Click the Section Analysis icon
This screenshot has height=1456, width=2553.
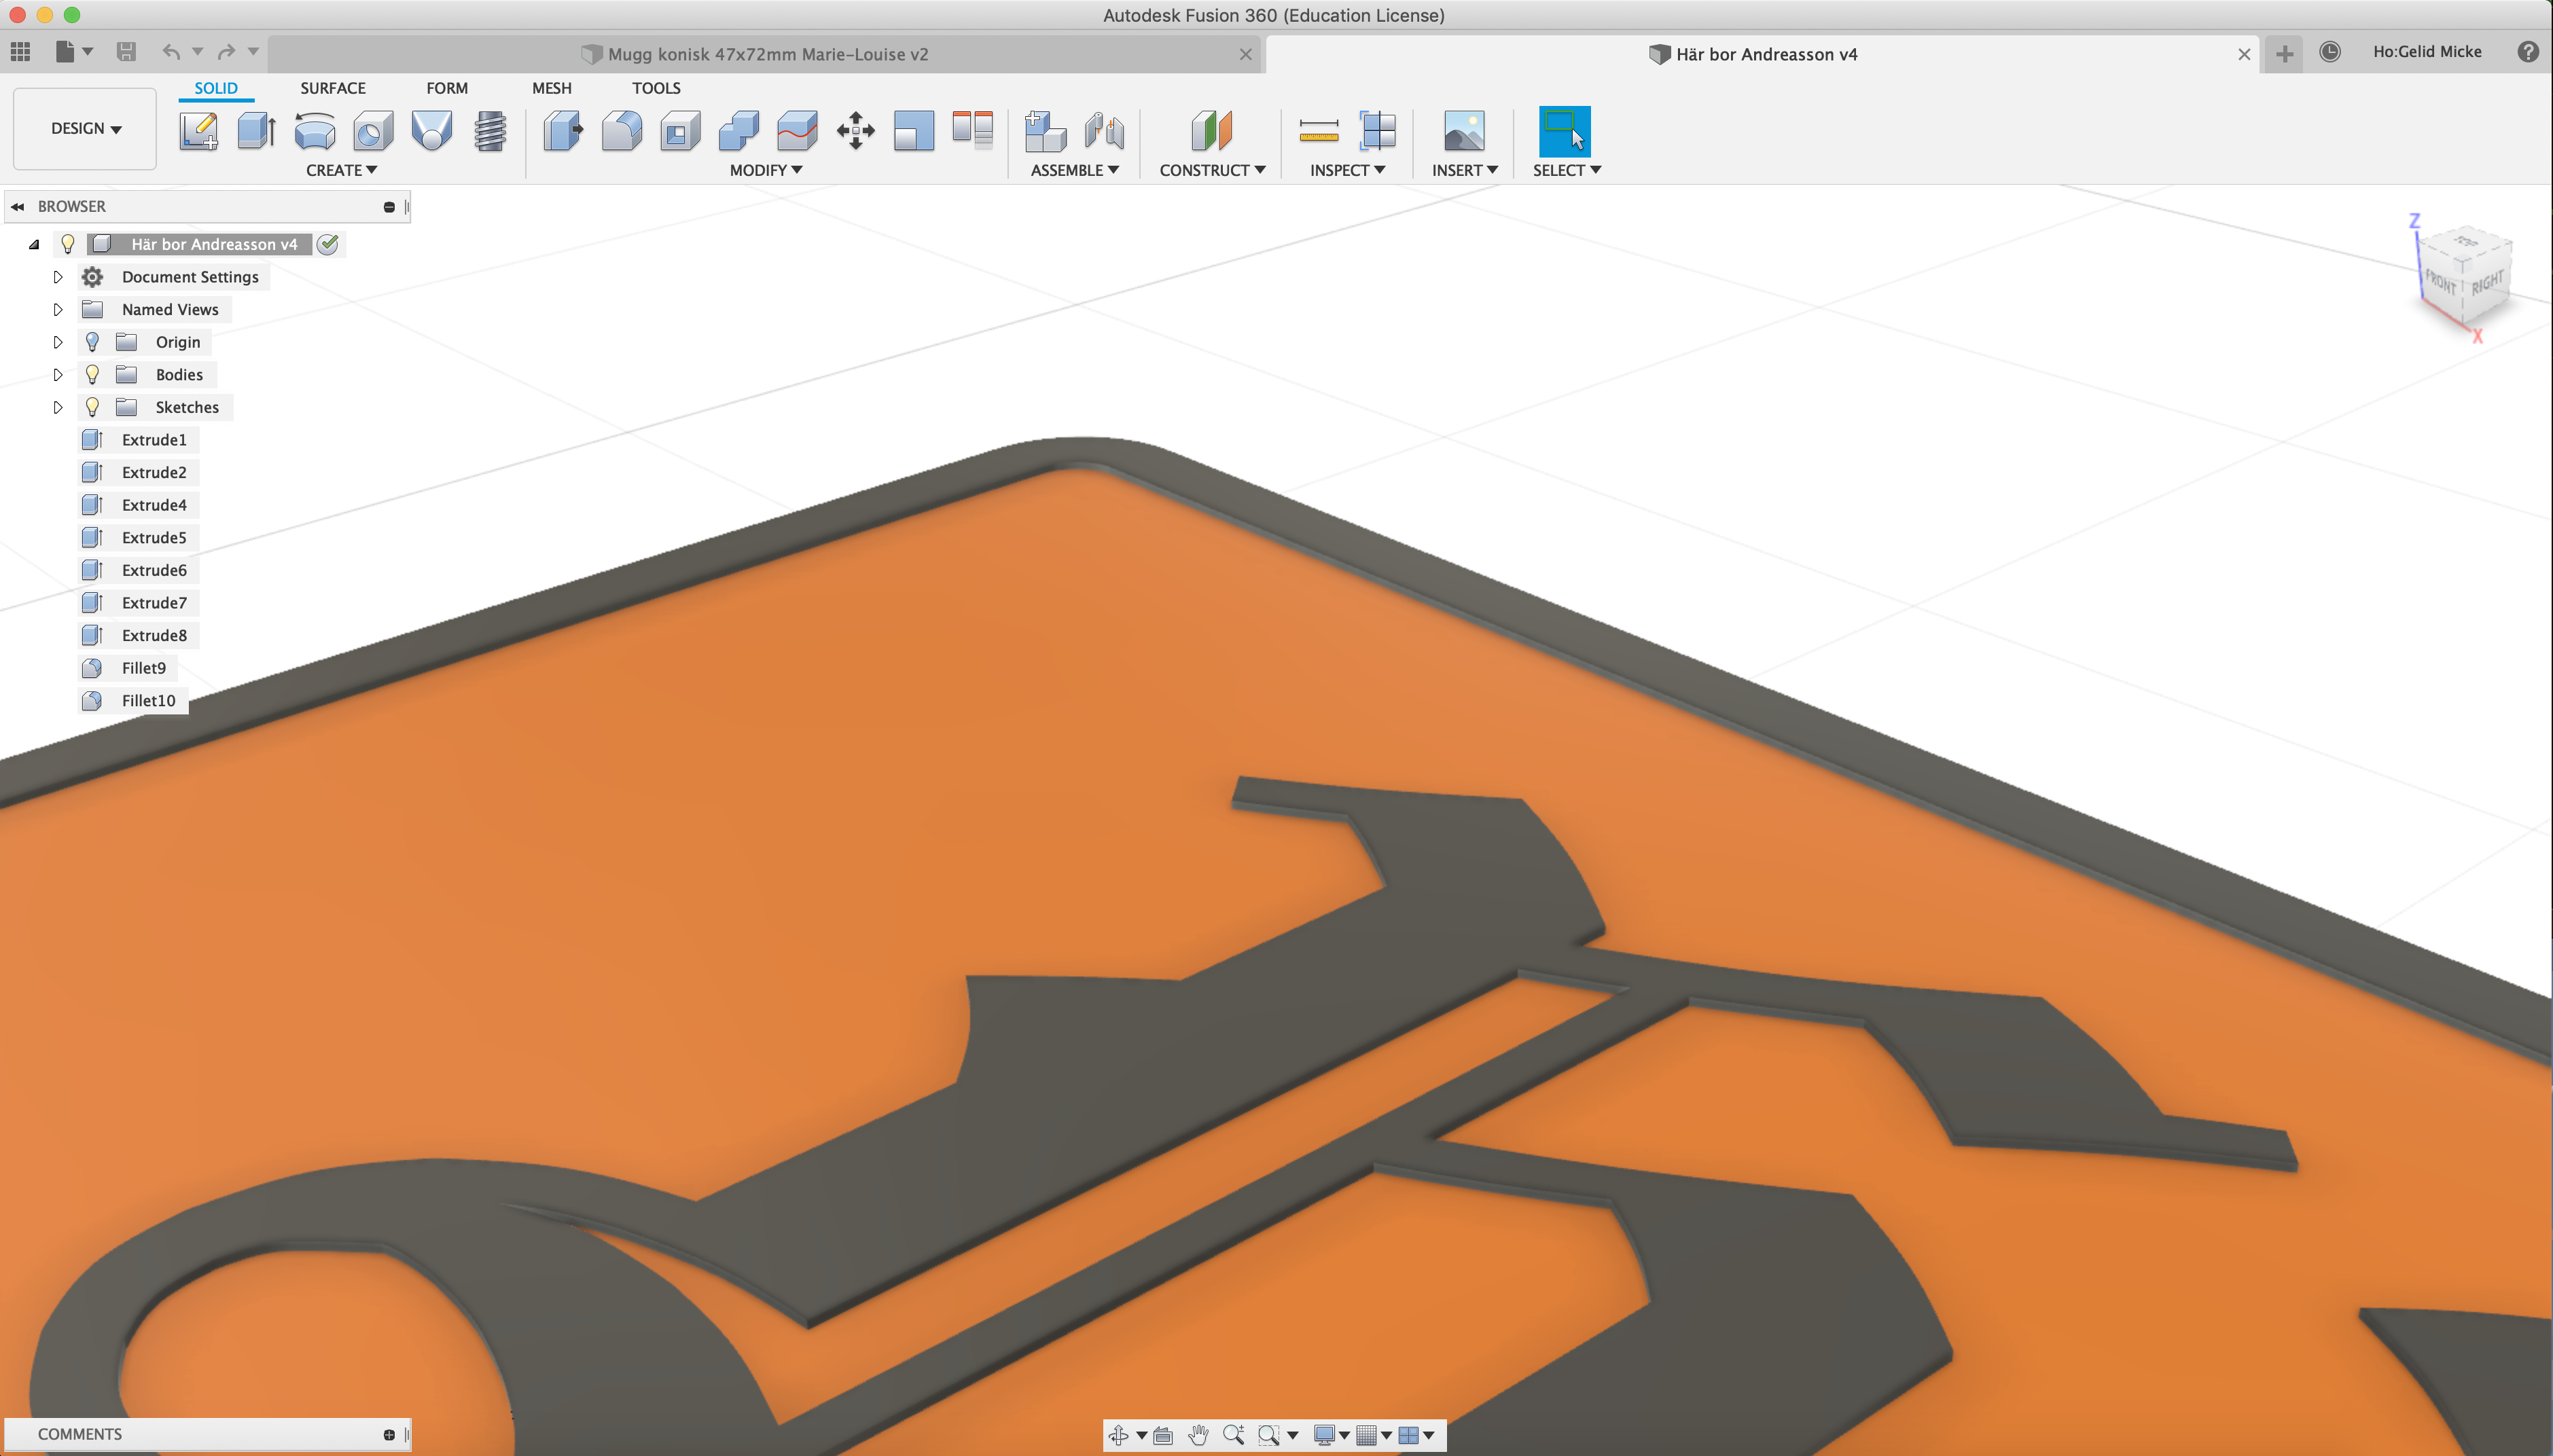click(x=1376, y=131)
